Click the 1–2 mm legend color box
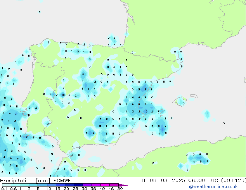Image resolution: width=246 pixels, height=190 pixels. tap(24, 185)
